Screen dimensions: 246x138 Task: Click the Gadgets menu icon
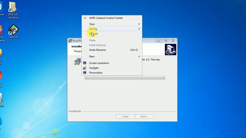click(x=85, y=68)
